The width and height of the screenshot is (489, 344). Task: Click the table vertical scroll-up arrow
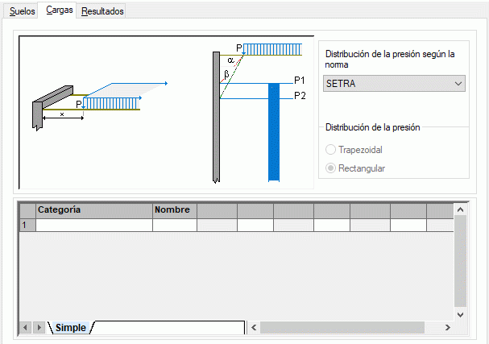pos(460,209)
